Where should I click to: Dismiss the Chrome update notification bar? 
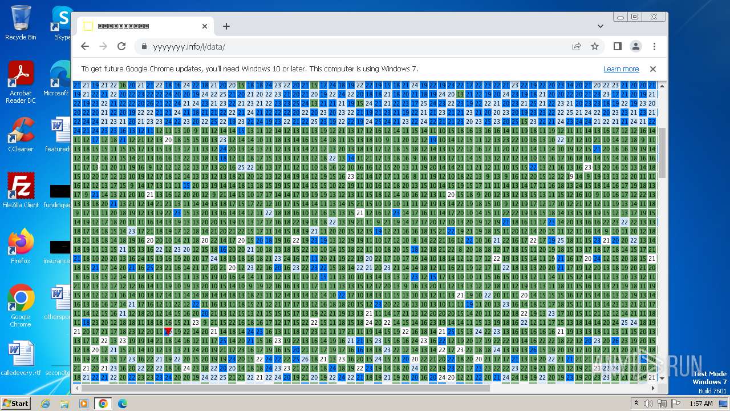click(x=653, y=68)
